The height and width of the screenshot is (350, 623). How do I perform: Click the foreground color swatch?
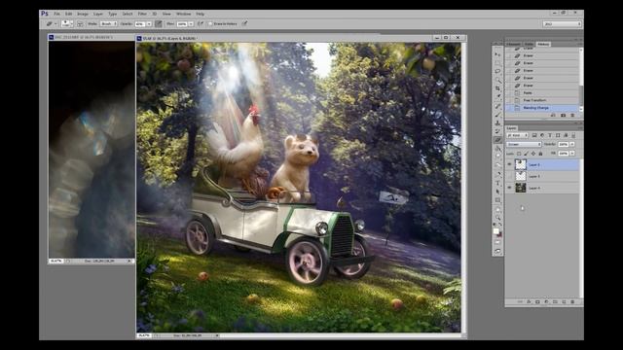pyautogui.click(x=495, y=231)
